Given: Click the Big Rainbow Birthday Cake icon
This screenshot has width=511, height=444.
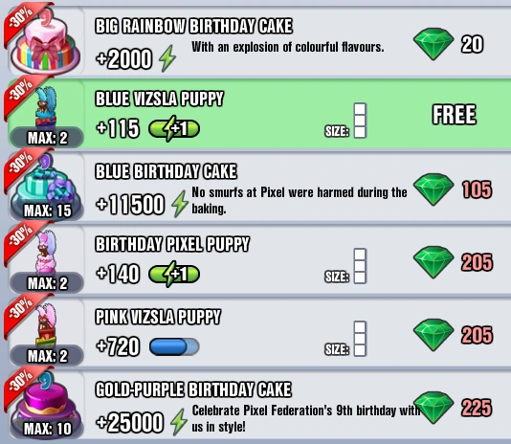Looking at the screenshot, I should (46, 43).
